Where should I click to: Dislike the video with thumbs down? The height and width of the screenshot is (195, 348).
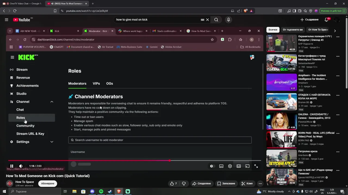click(x=184, y=183)
